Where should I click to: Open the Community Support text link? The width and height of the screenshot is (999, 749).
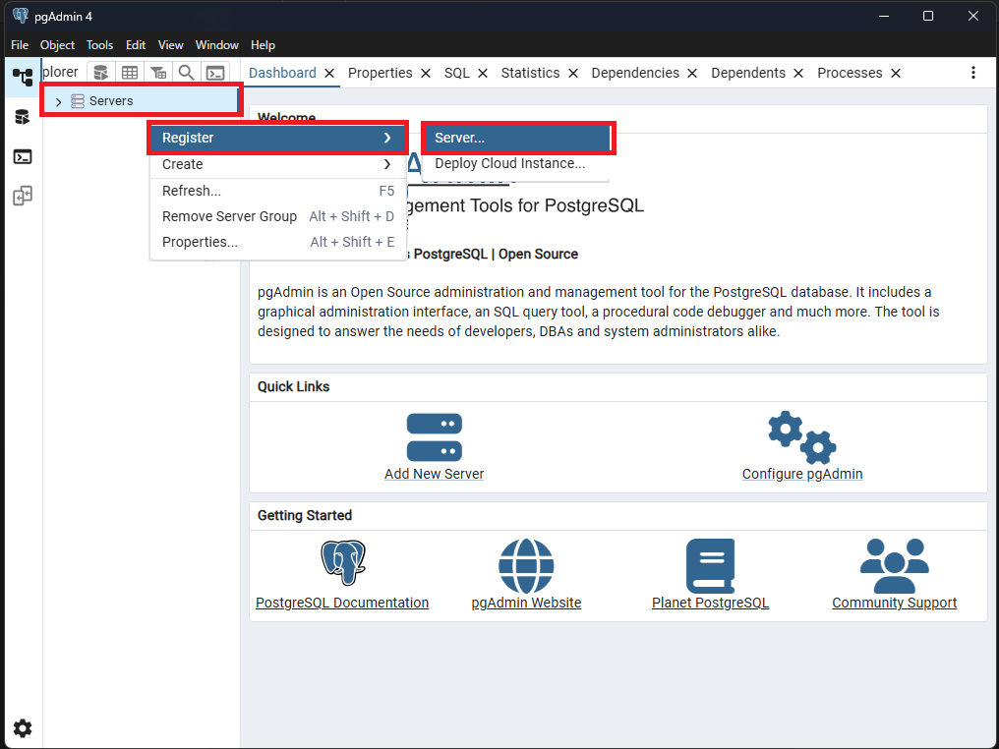[x=895, y=603]
